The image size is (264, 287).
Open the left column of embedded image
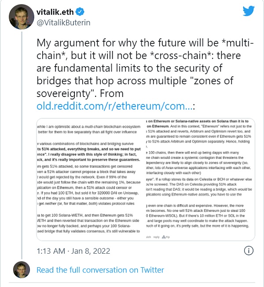[88, 179]
